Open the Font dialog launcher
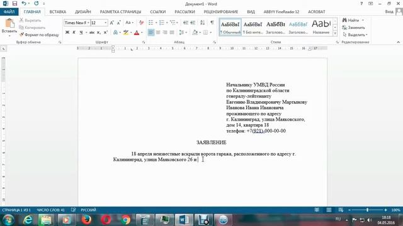The width and height of the screenshot is (403, 226). click(x=144, y=42)
